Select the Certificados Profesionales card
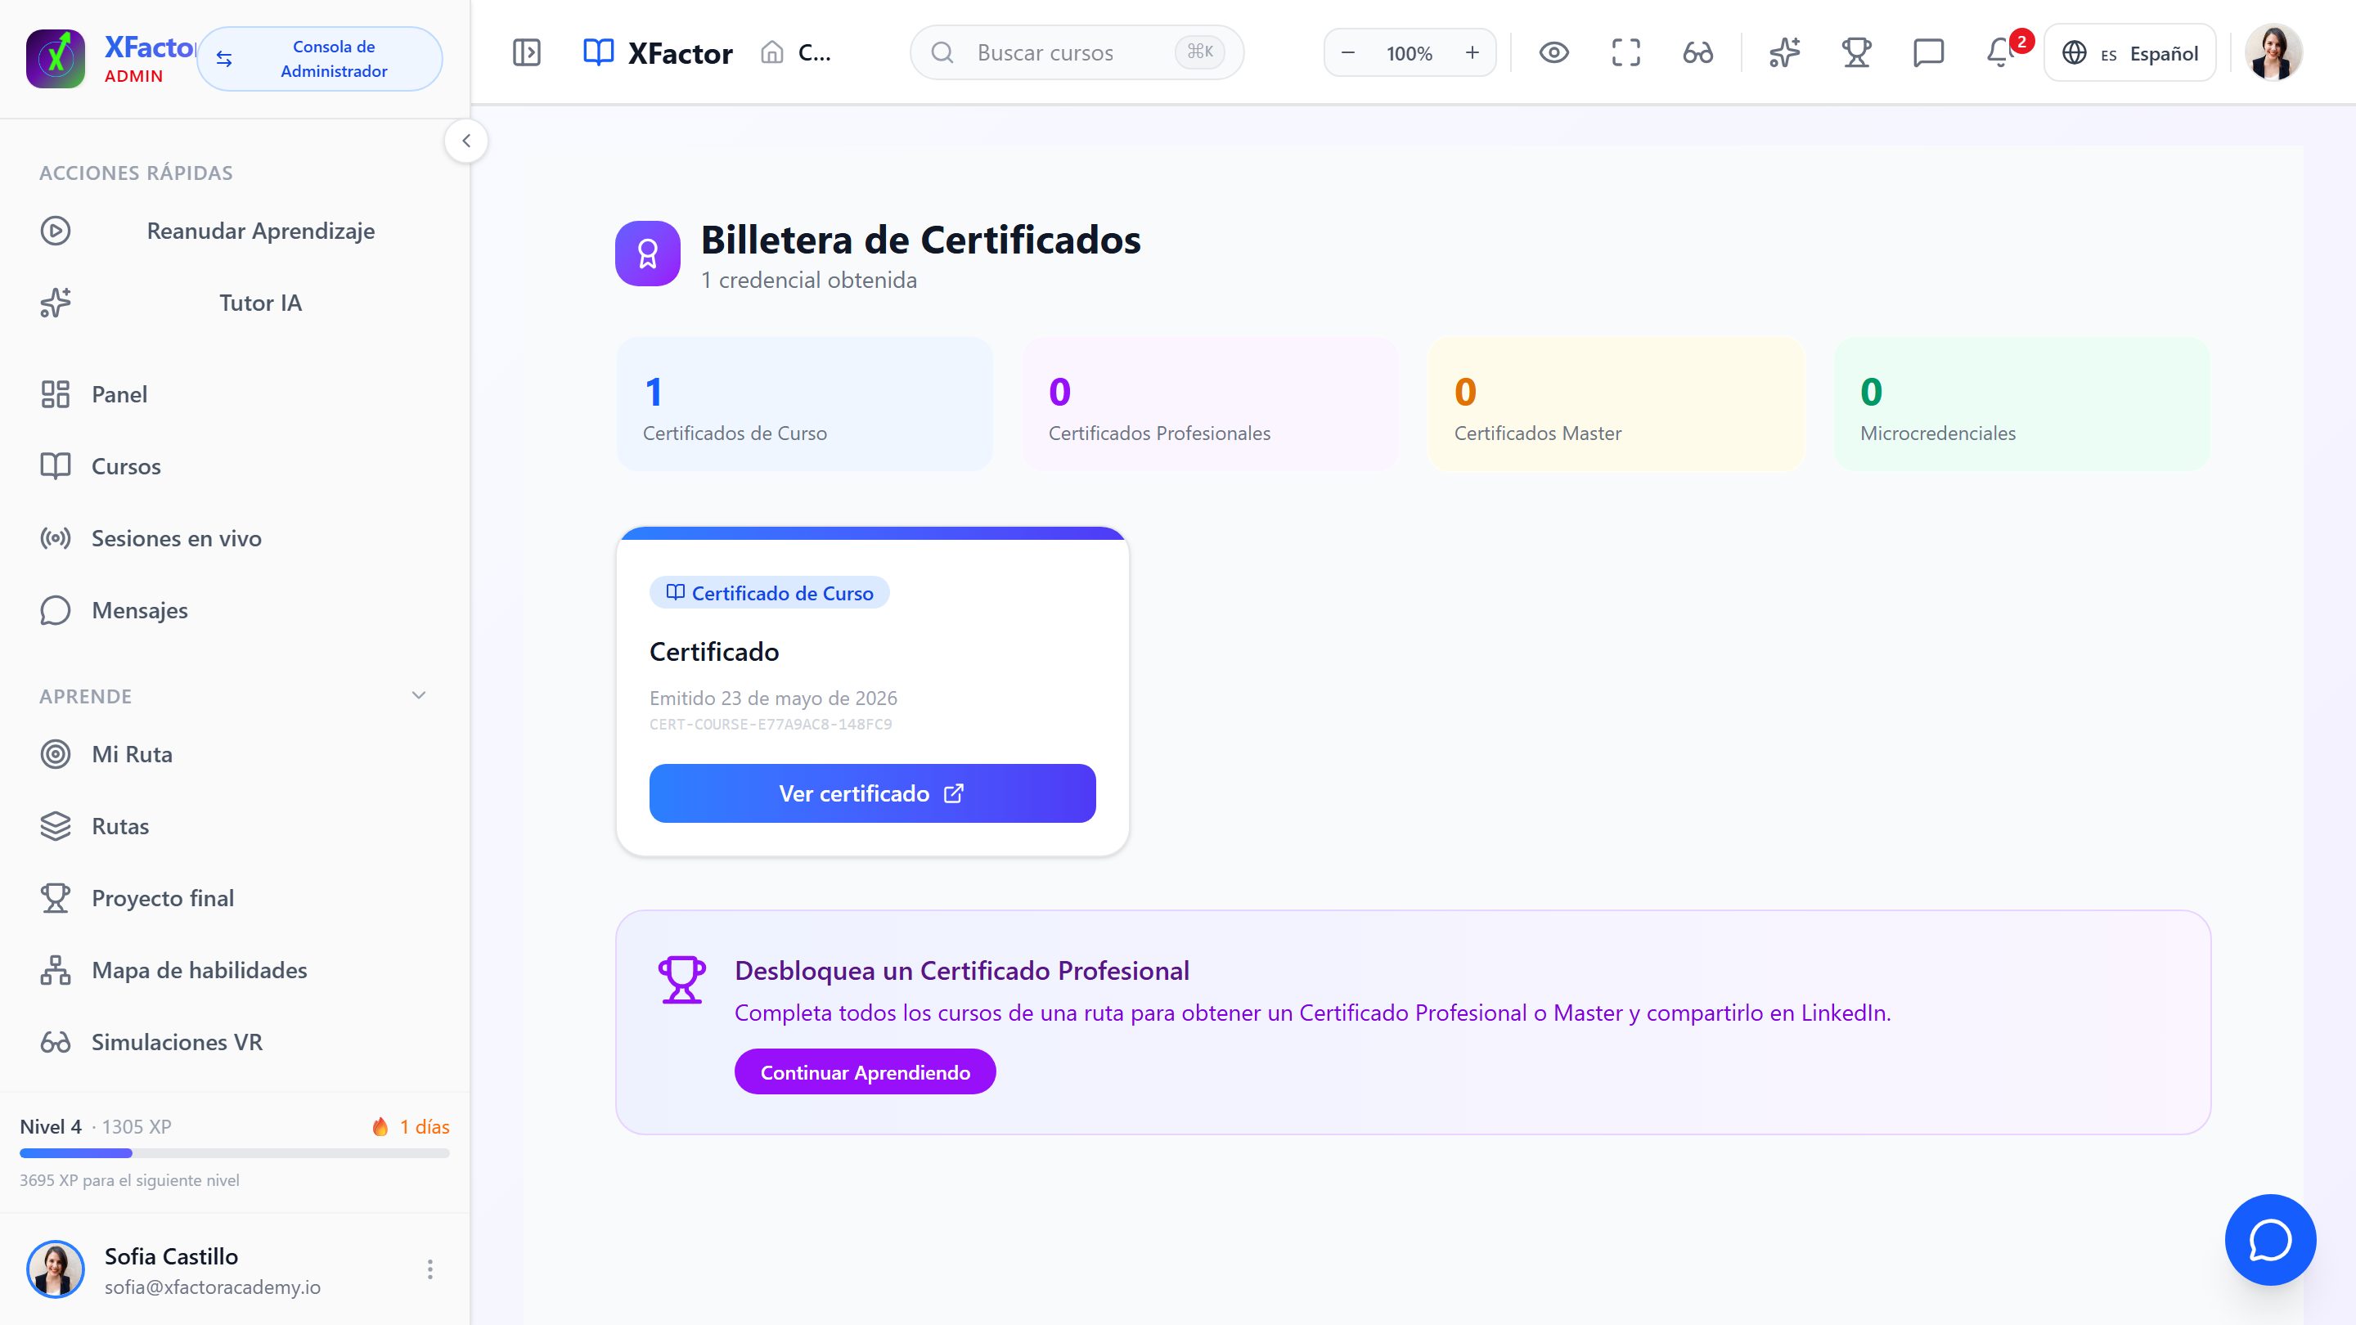 (x=1210, y=404)
